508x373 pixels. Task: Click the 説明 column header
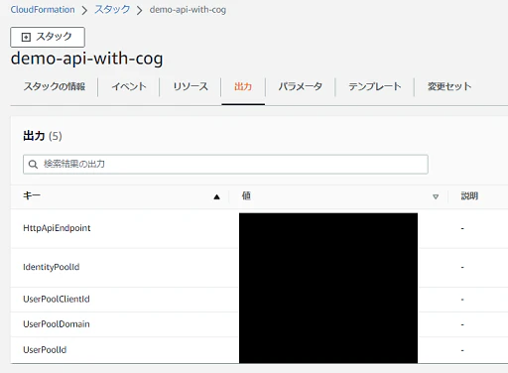(469, 195)
